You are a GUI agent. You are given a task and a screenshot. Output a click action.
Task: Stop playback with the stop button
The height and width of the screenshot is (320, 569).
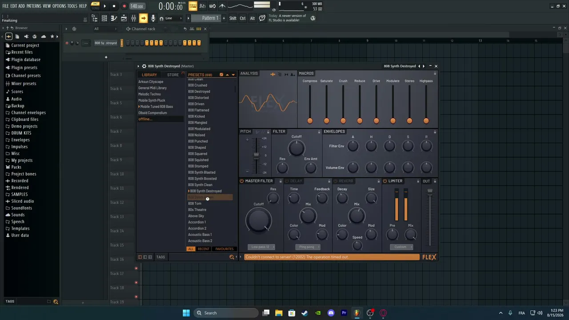114,6
